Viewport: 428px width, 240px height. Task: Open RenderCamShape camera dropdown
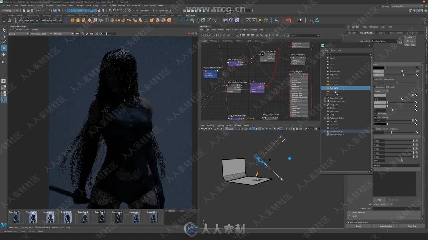point(41,34)
